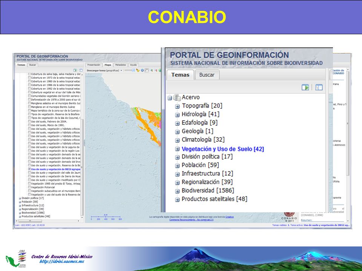Expand the Geología [1] node
This screenshot has height=271, width=362.
[x=177, y=132]
